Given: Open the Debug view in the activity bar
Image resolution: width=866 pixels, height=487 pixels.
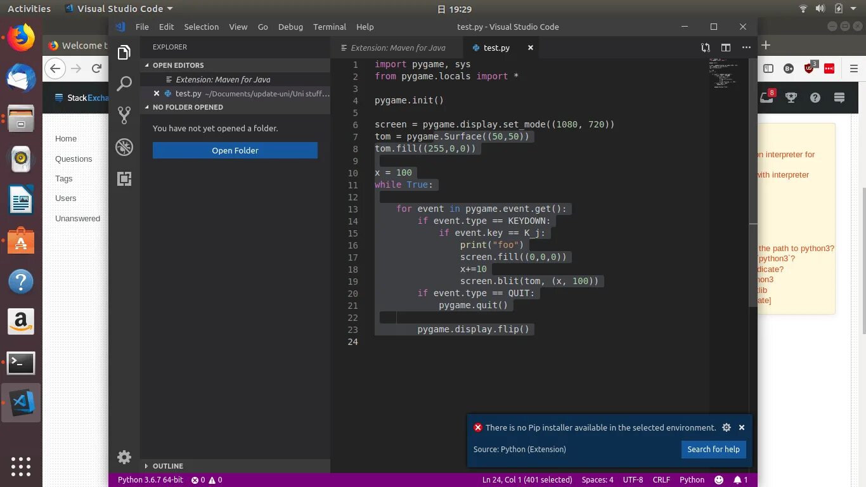Looking at the screenshot, I should [124, 147].
